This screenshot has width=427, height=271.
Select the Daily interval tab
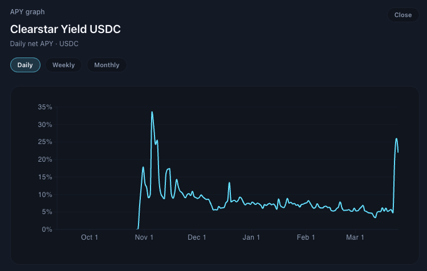click(25, 65)
